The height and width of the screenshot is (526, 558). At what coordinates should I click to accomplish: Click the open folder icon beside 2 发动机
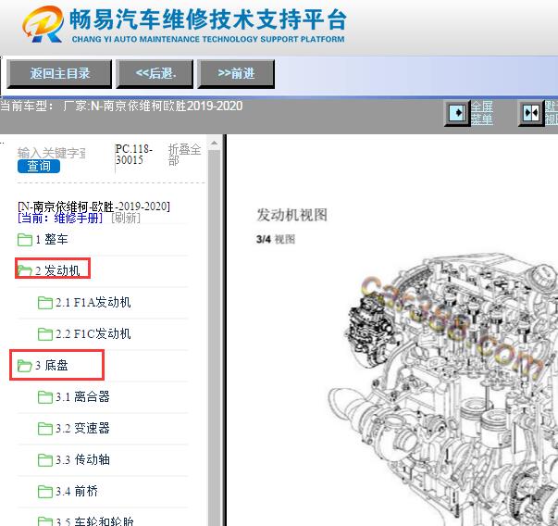click(x=25, y=271)
